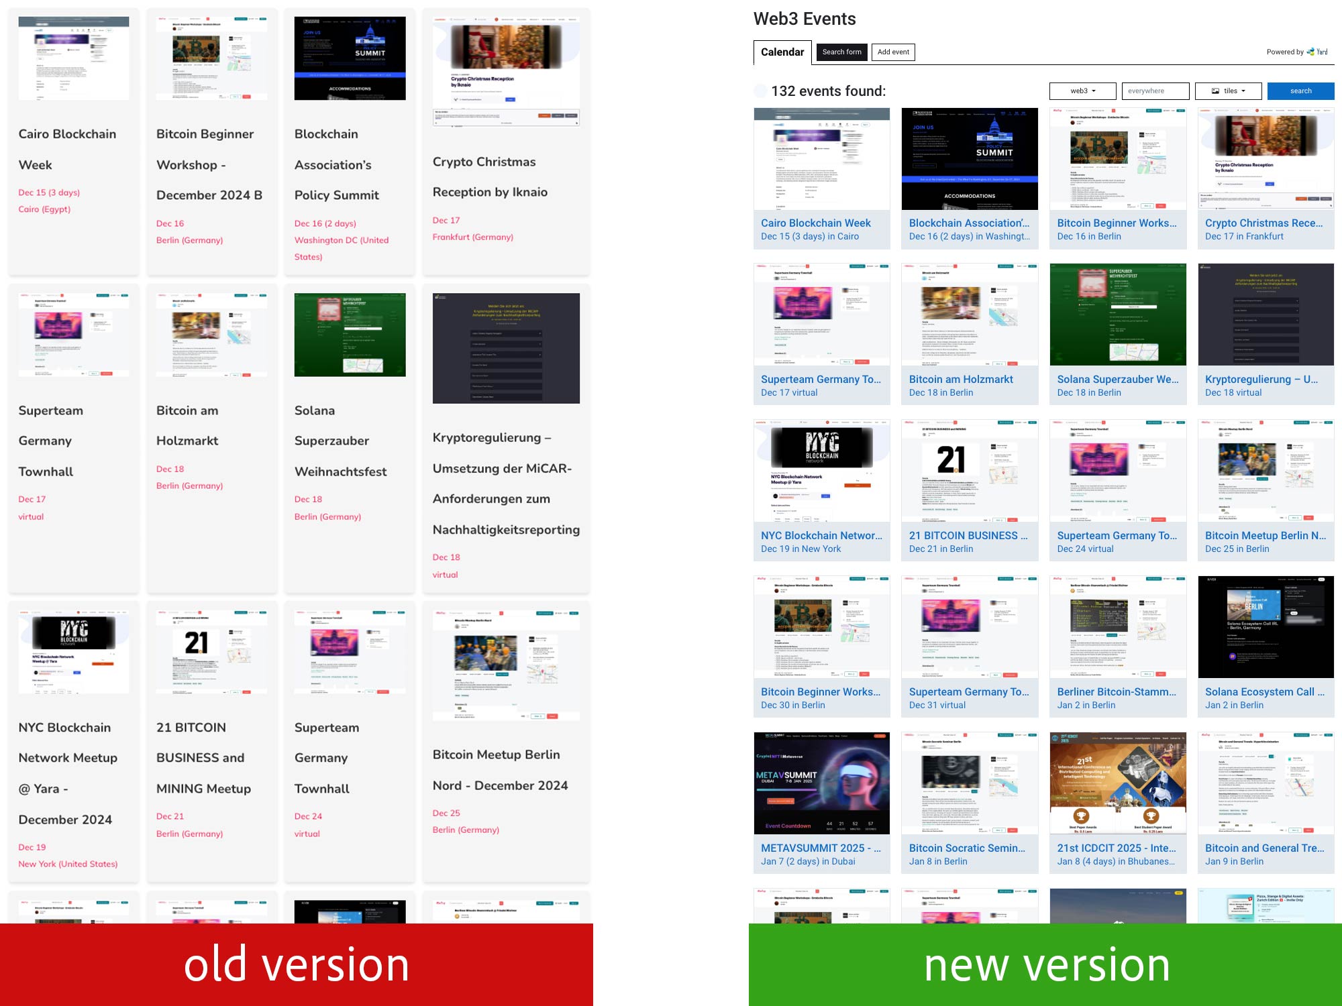Expand the web3 category dropdown
This screenshot has width=1342, height=1006.
tap(1082, 91)
